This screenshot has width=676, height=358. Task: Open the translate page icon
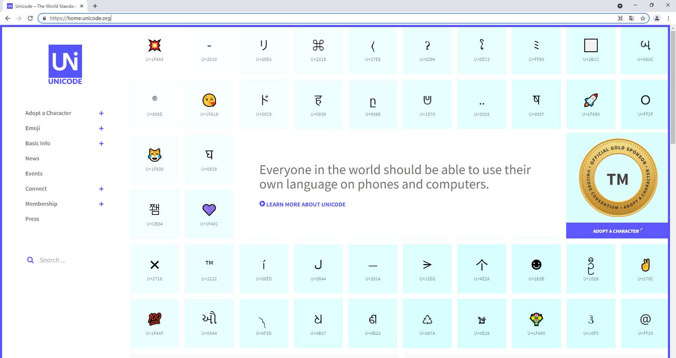[632, 18]
